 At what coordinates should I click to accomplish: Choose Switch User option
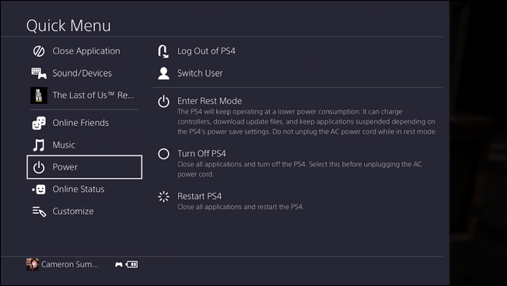(x=200, y=73)
